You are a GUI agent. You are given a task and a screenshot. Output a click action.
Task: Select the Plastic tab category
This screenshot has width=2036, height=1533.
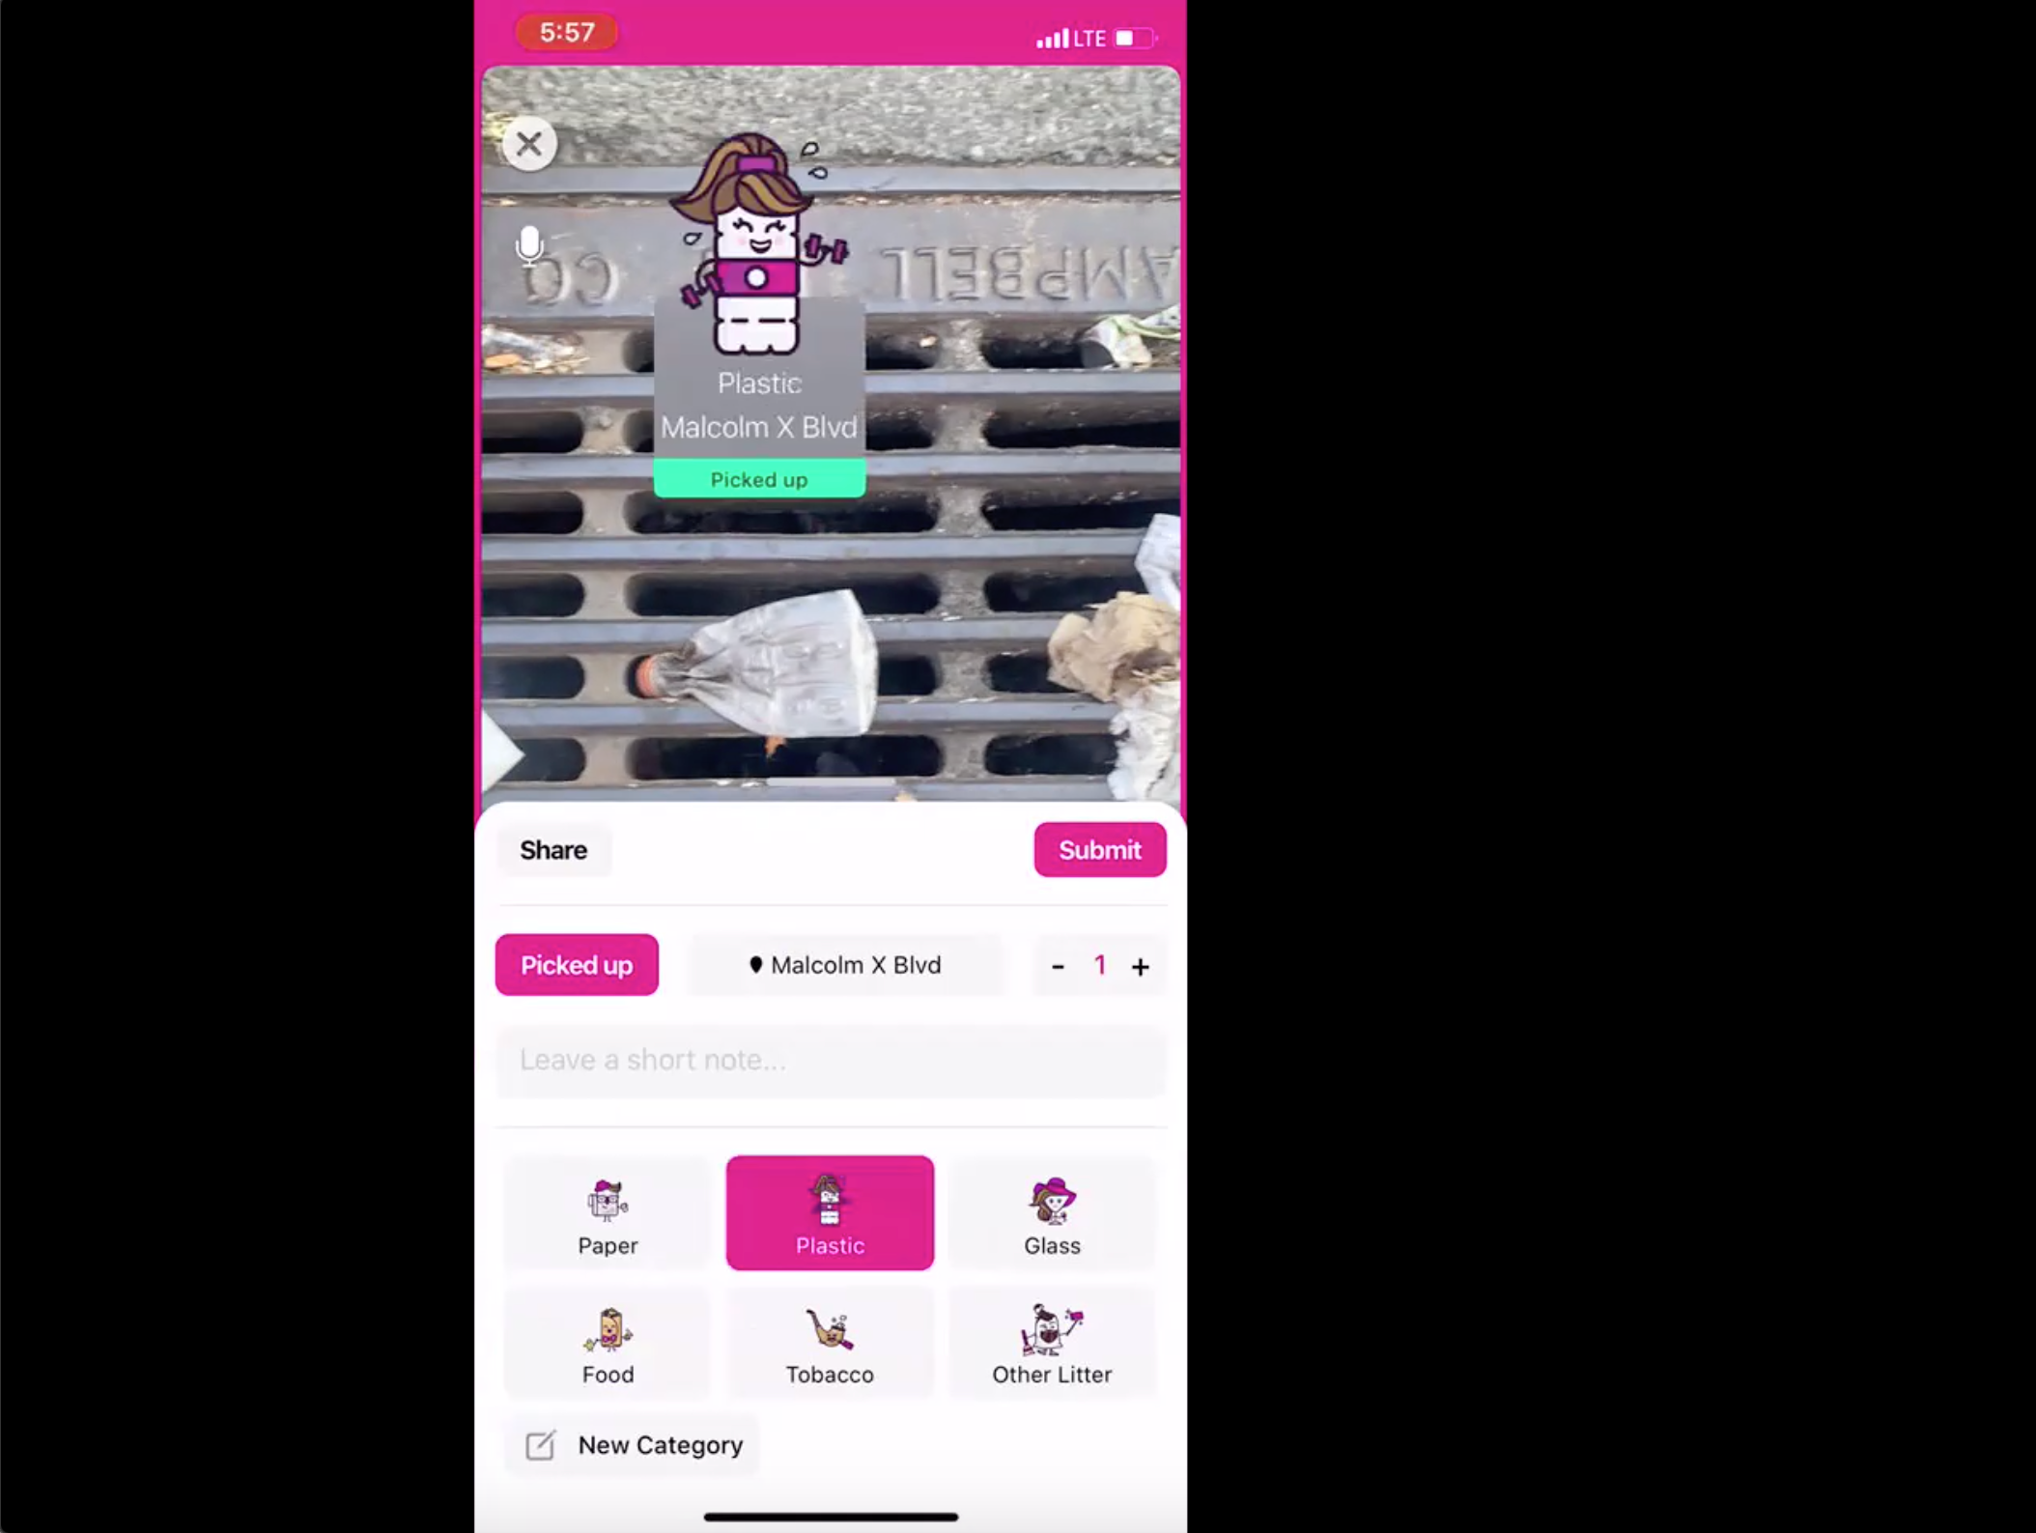pos(829,1211)
